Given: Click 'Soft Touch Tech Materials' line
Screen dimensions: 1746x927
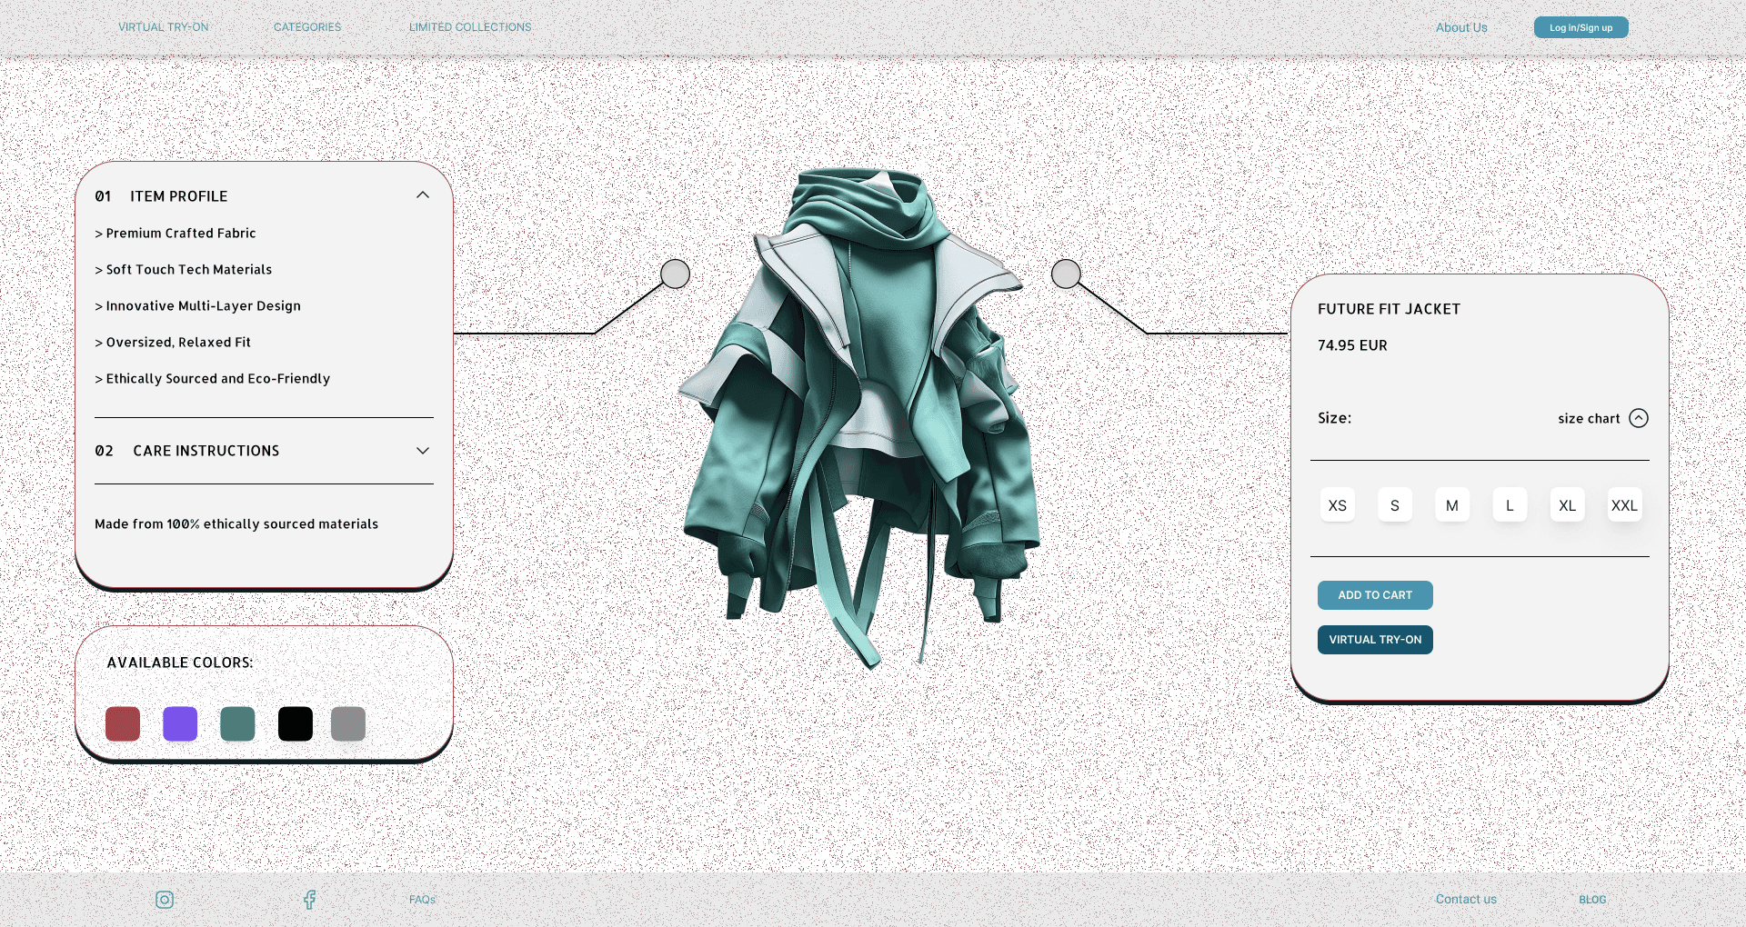Looking at the screenshot, I should point(184,270).
